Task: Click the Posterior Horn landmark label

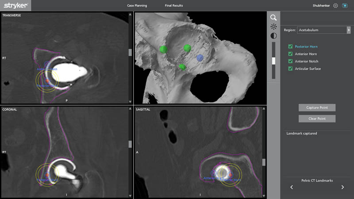Action: coord(306,46)
